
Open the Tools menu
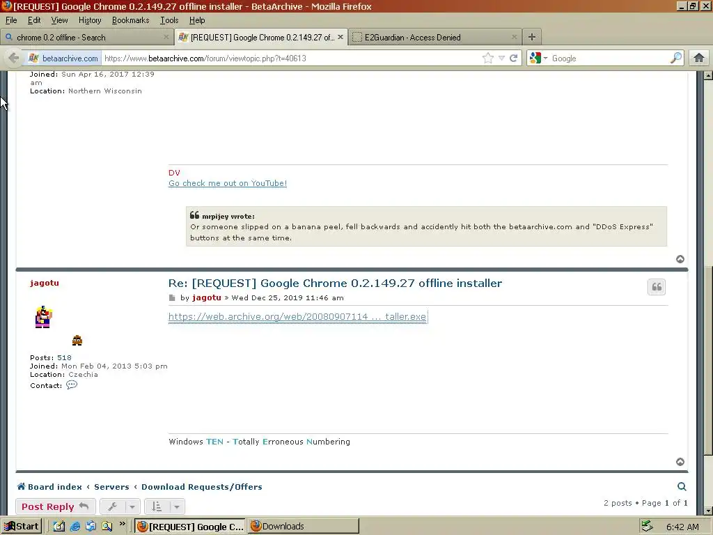(x=169, y=20)
